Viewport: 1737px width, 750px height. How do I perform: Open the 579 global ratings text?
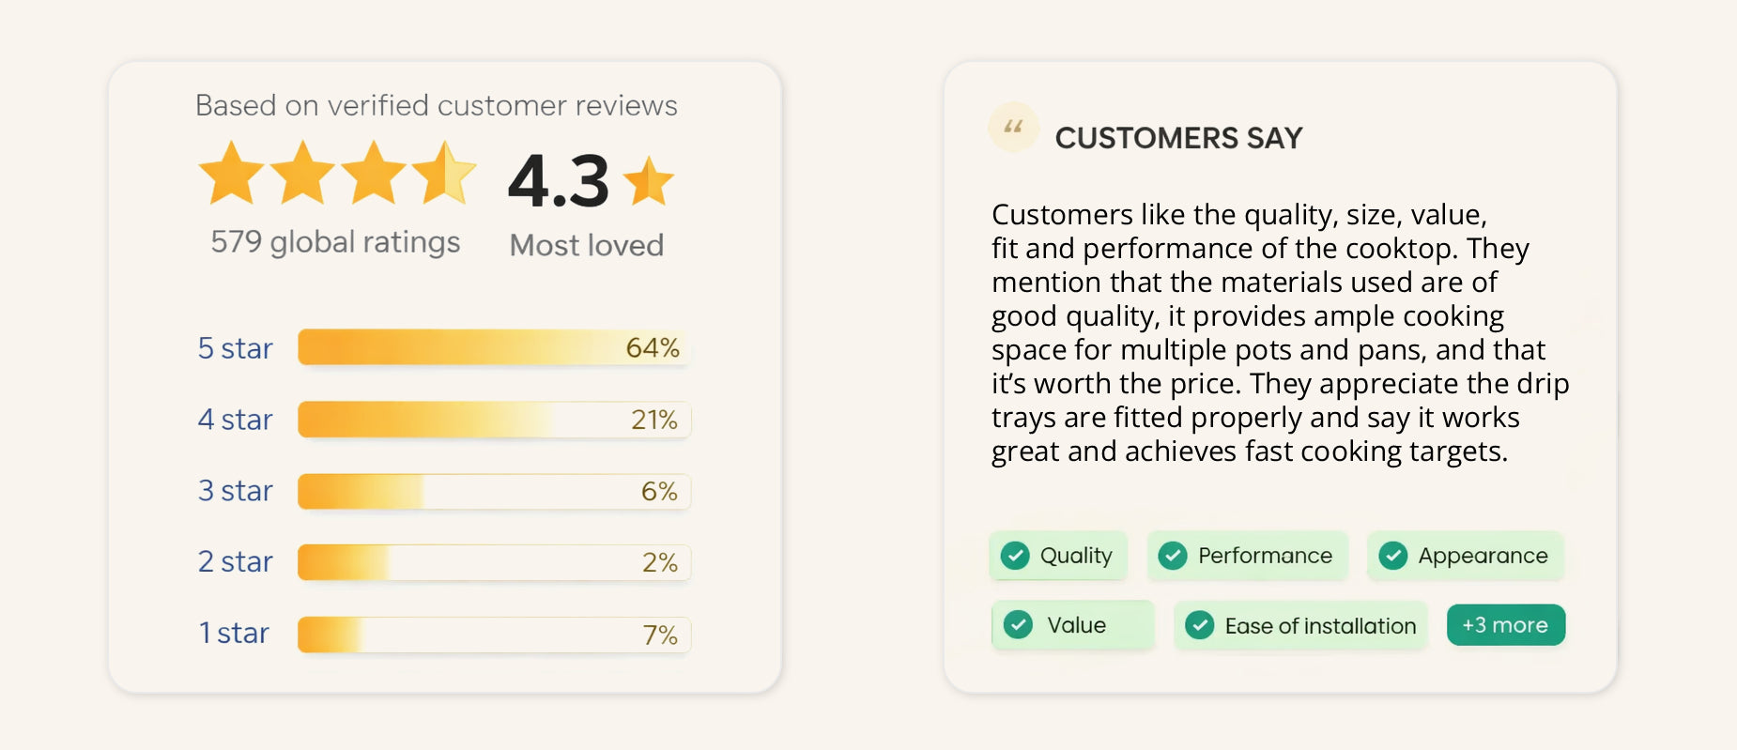click(335, 242)
